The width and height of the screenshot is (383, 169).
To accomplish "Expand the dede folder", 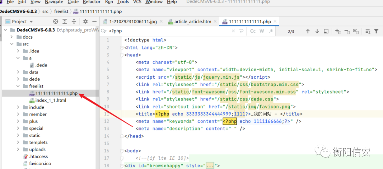I will [18, 79].
